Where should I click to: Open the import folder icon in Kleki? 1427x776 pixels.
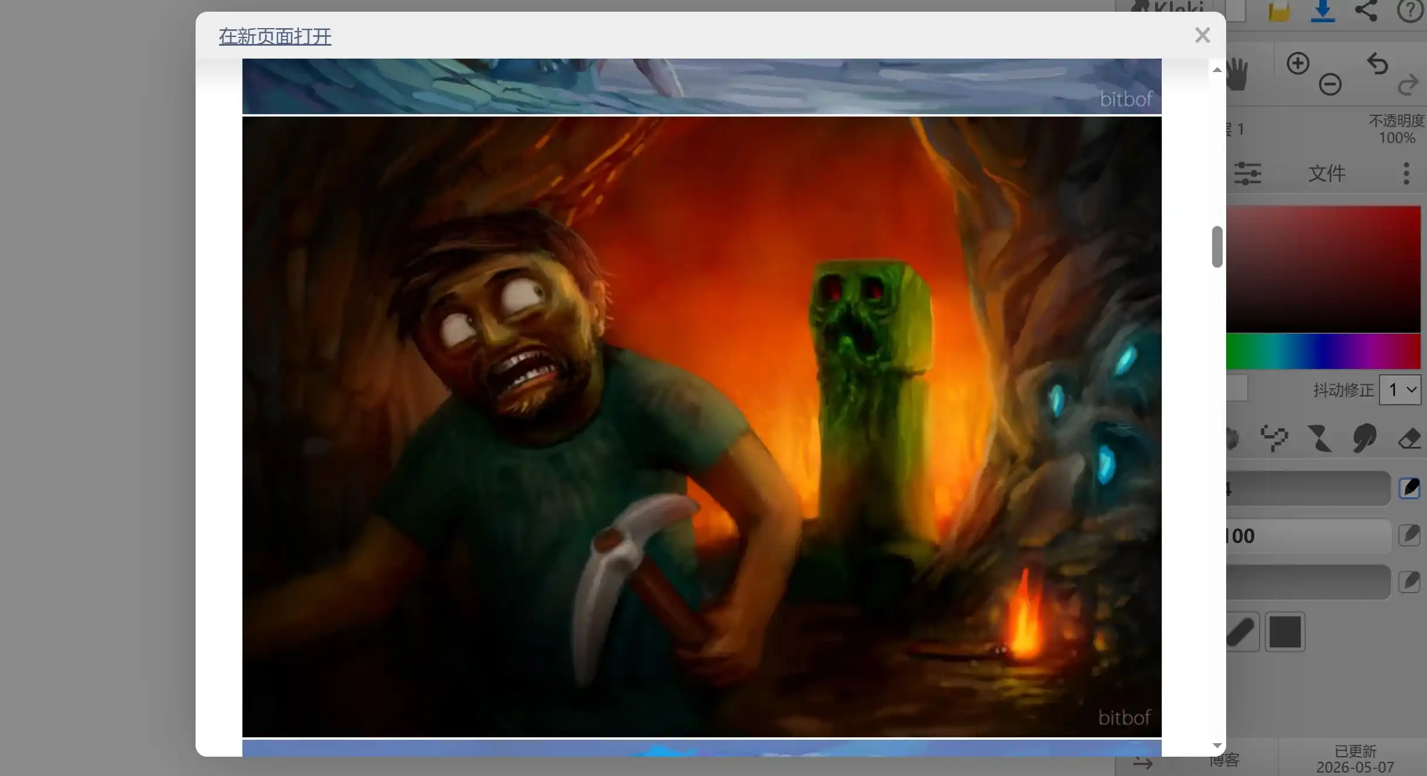click(x=1279, y=11)
